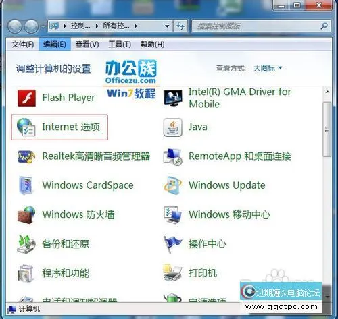Open Realtek高清晰音频管理器 link
This screenshot has height=319, width=338.
(x=96, y=156)
